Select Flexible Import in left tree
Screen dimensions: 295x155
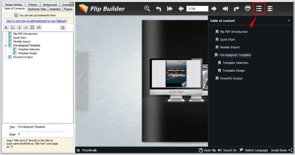pyautogui.click(x=22, y=41)
